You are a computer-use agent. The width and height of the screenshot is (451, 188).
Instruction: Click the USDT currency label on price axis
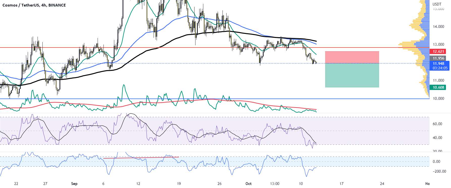(437, 4)
